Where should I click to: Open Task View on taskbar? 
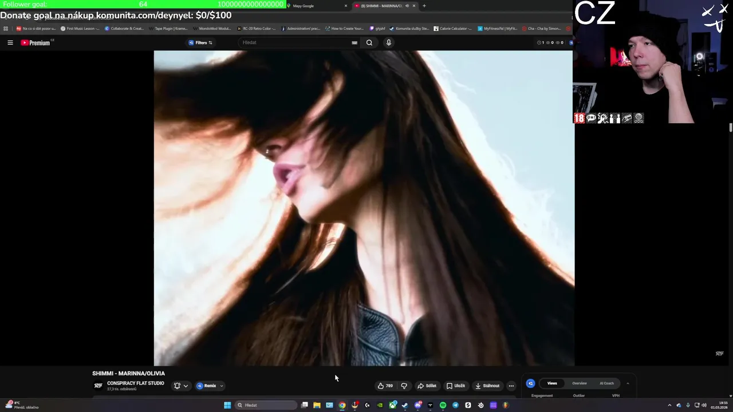[305, 405]
